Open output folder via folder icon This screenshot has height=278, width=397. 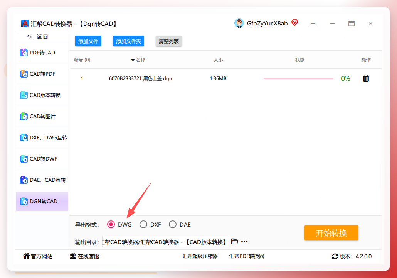click(235, 241)
